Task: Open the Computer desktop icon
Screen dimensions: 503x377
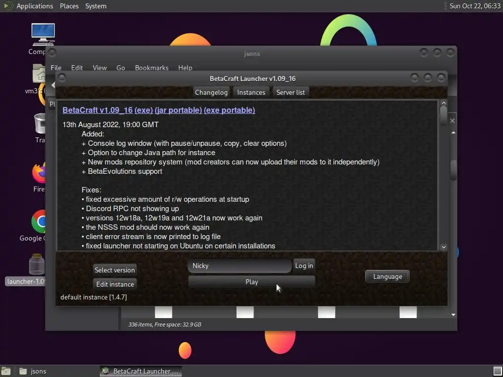Action: click(43, 35)
